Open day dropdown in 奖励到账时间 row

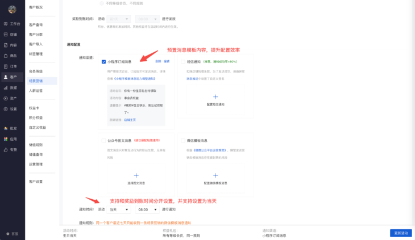tap(119, 19)
